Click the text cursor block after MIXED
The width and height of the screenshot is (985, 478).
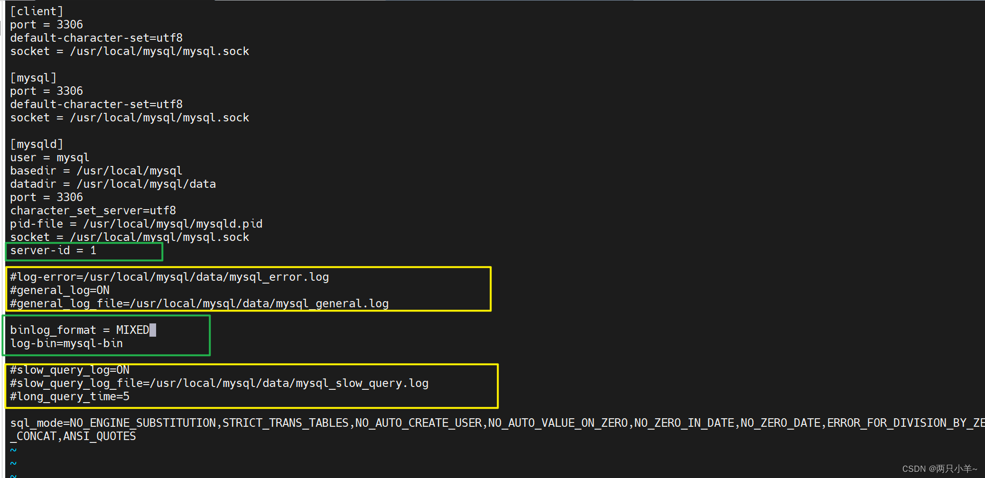click(x=153, y=330)
